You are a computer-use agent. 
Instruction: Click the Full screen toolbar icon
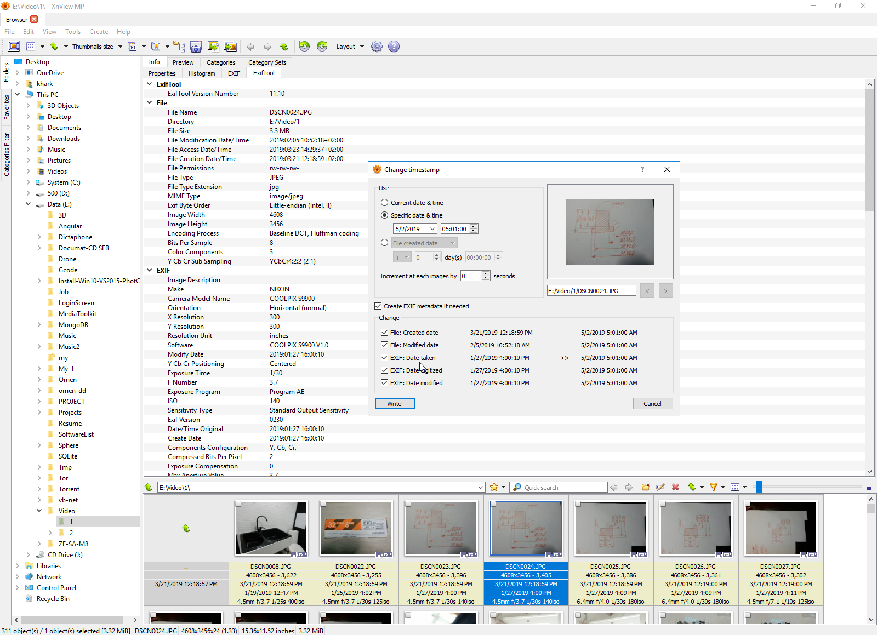click(x=14, y=47)
